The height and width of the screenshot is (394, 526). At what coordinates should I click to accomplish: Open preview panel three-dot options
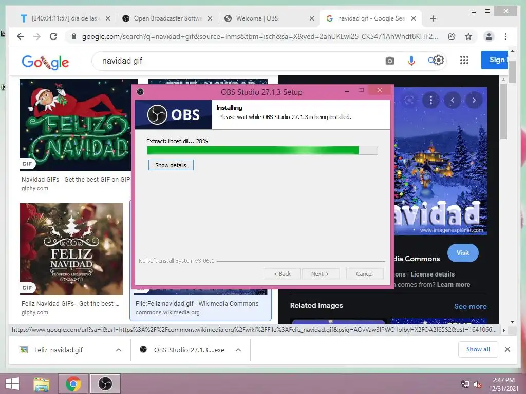(x=431, y=100)
